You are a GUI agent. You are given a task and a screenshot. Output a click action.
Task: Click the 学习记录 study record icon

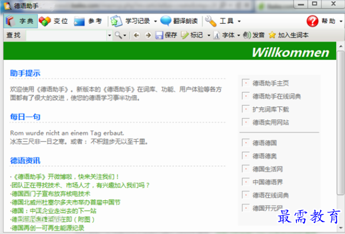[116, 21]
